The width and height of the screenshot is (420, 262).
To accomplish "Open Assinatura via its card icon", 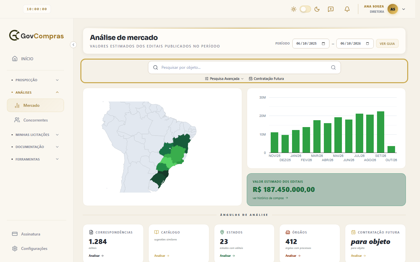I will coord(15,234).
